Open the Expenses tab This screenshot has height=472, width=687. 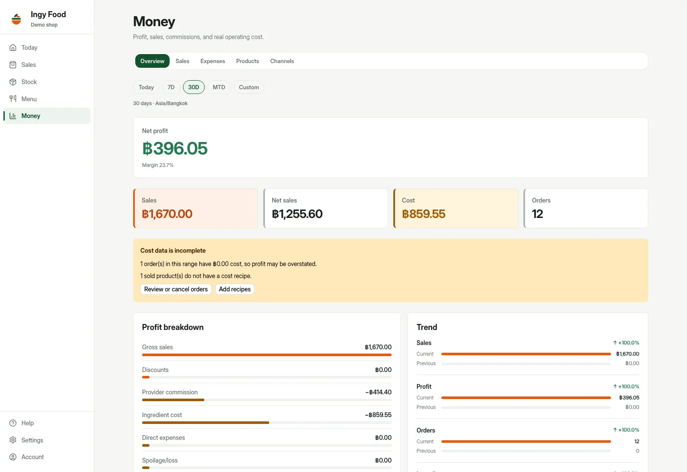[213, 61]
